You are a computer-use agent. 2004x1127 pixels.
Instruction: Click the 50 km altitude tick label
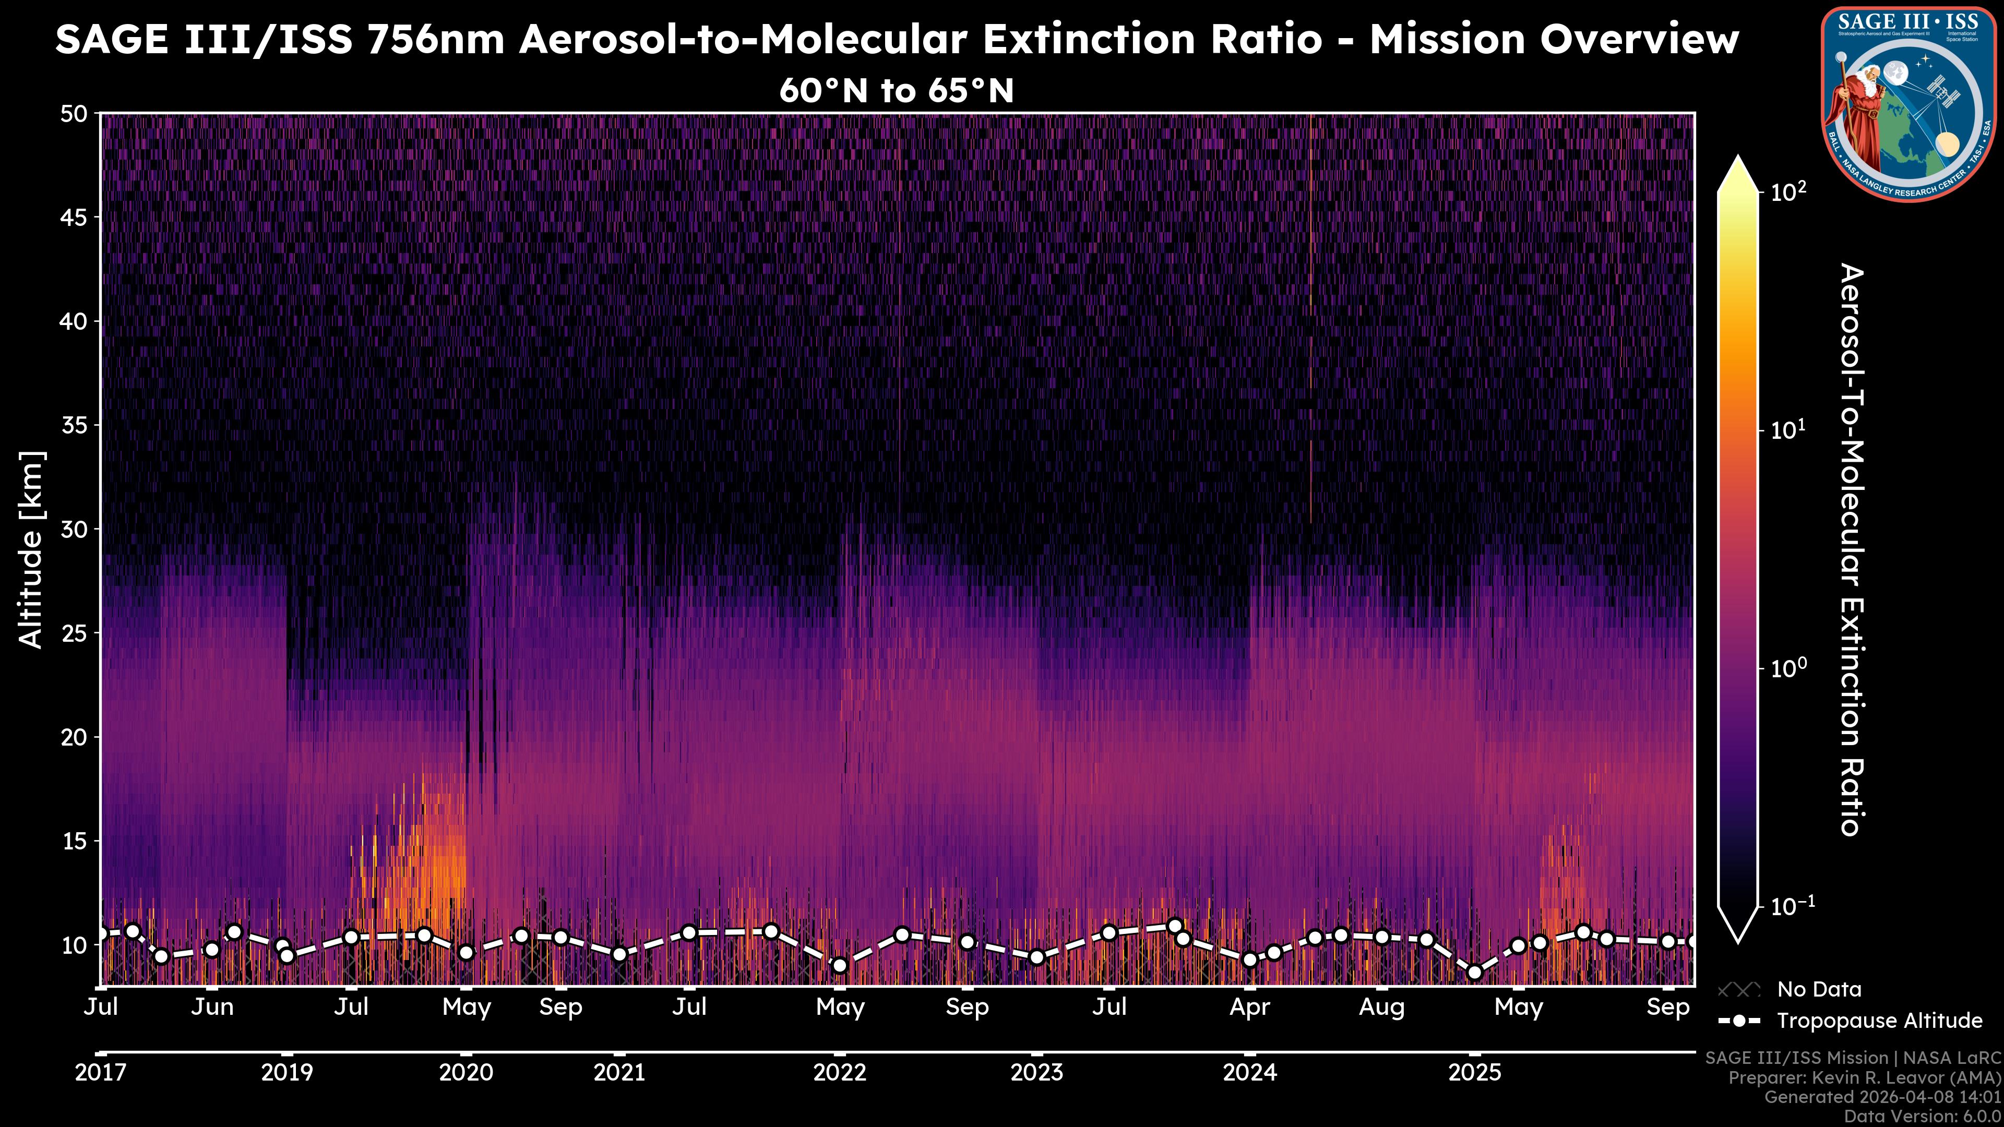(x=74, y=114)
